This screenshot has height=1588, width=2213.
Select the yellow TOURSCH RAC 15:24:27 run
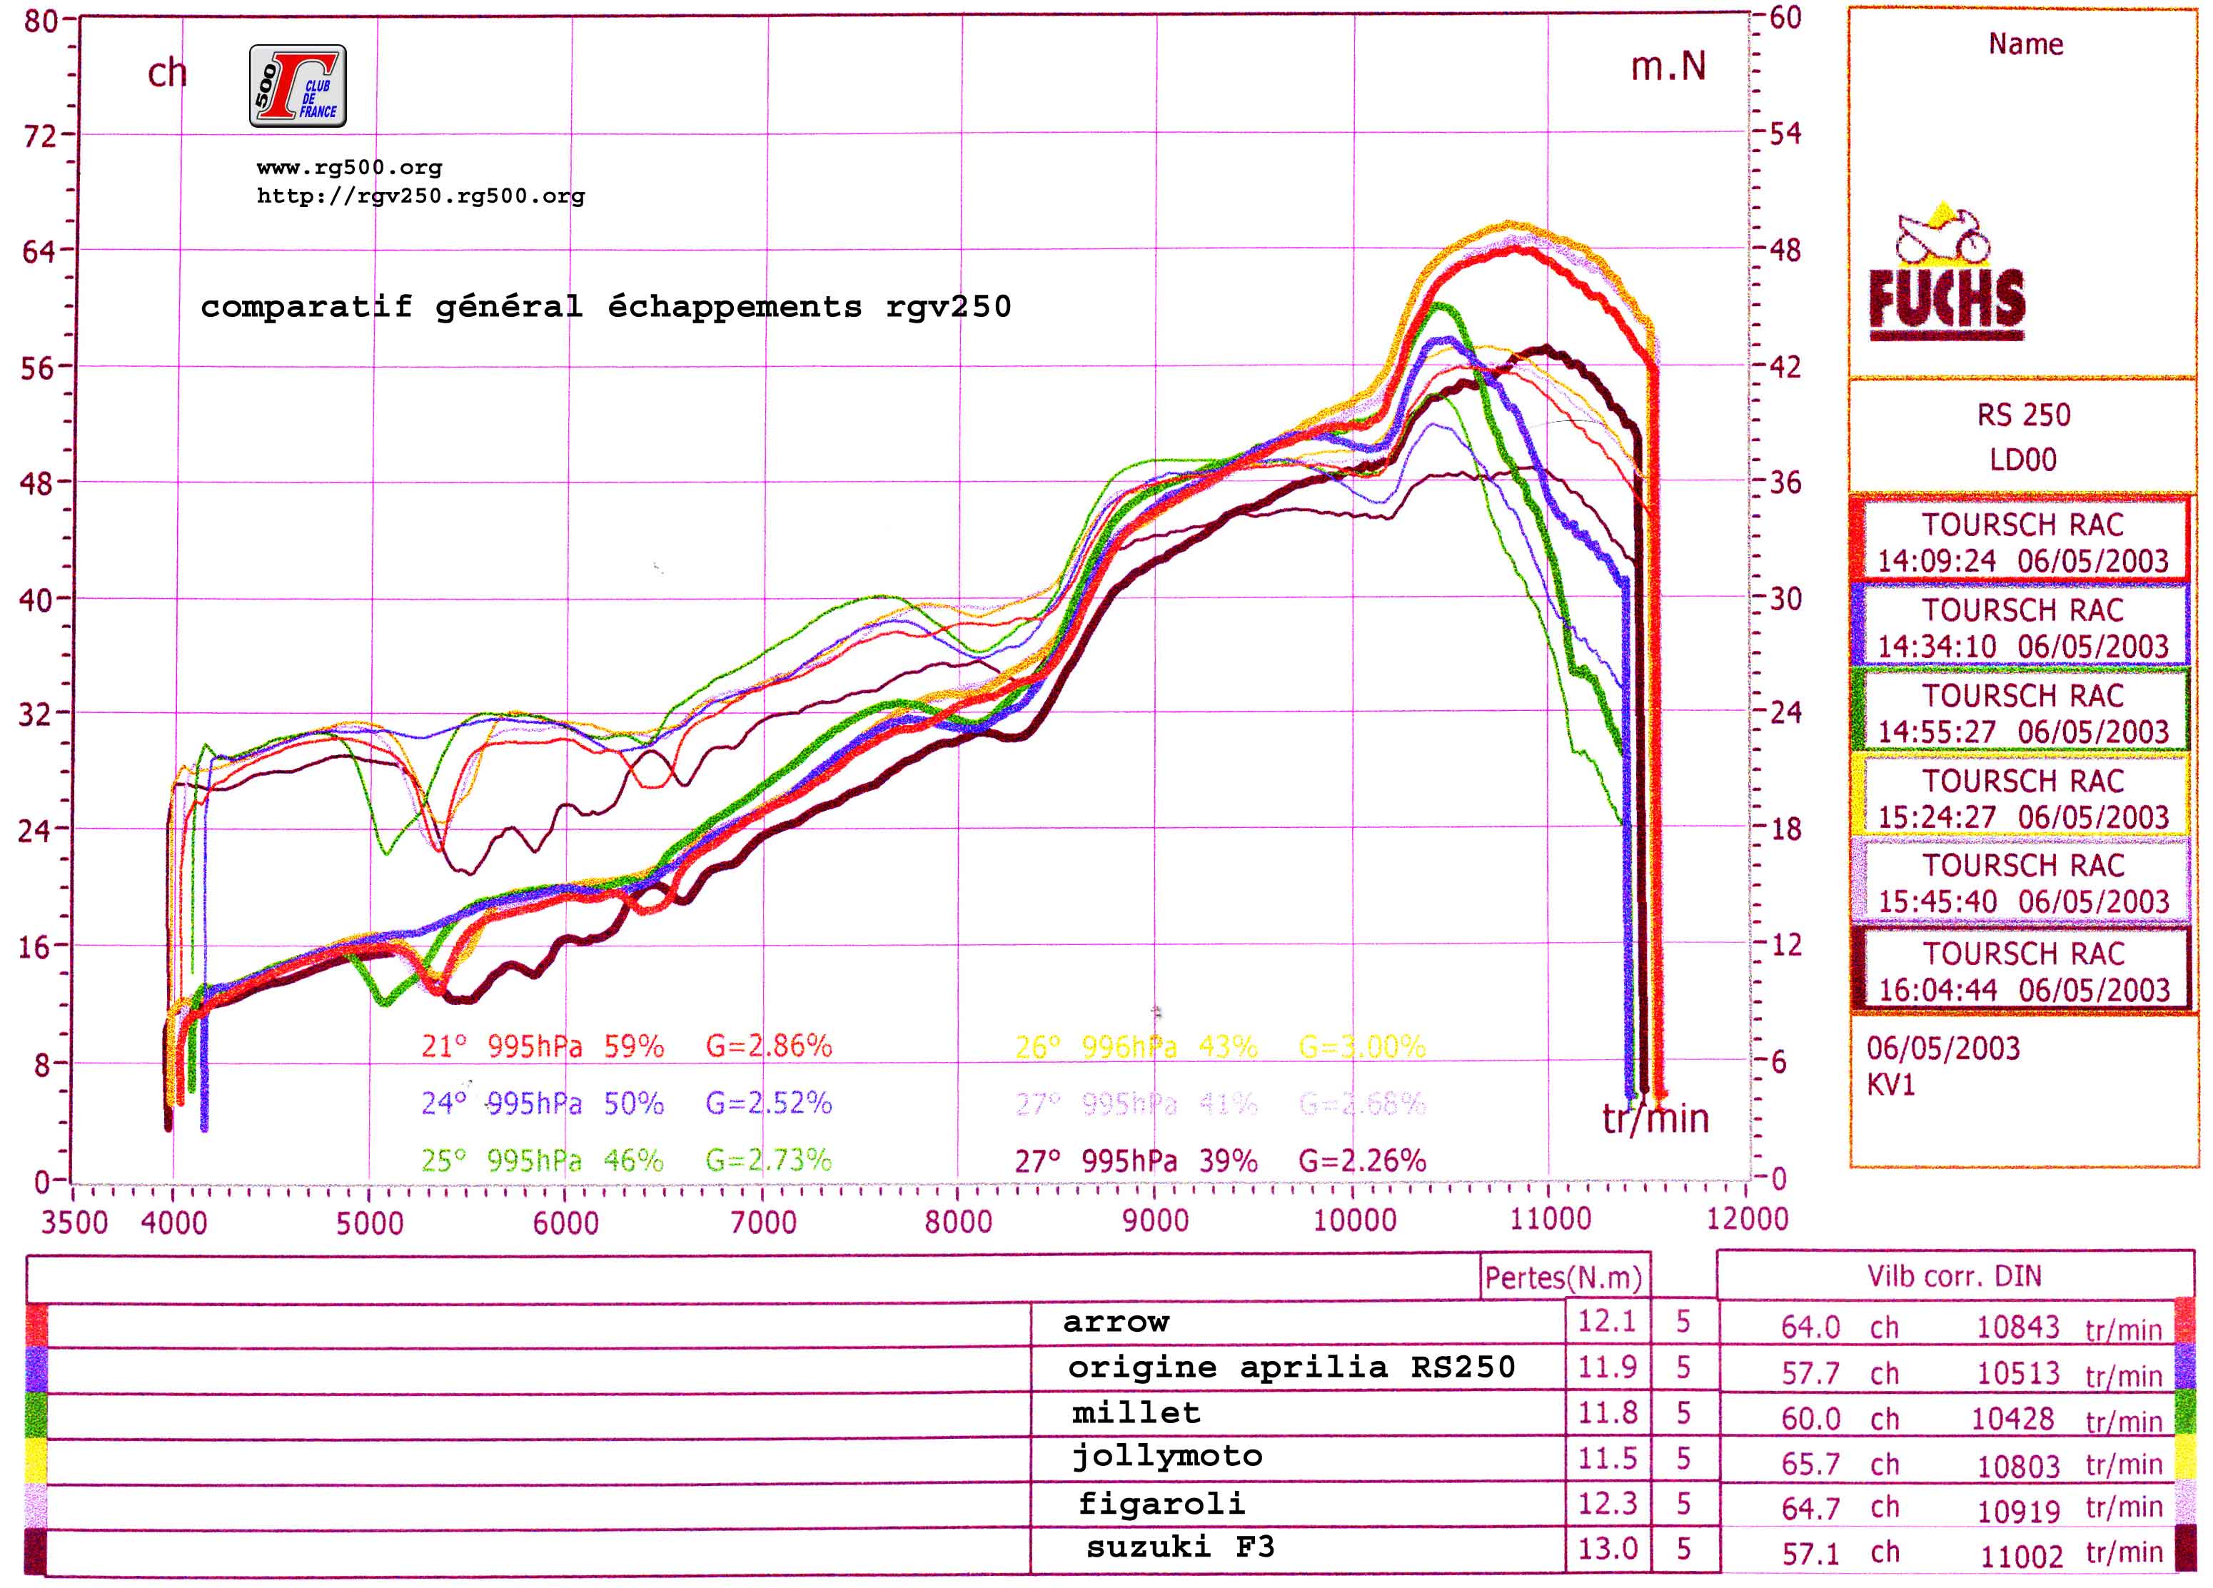(x=2022, y=798)
